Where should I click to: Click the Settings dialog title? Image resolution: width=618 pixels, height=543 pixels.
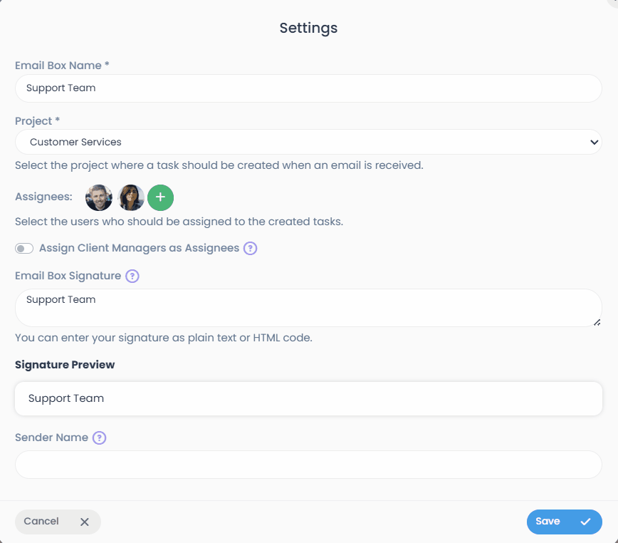click(x=308, y=29)
